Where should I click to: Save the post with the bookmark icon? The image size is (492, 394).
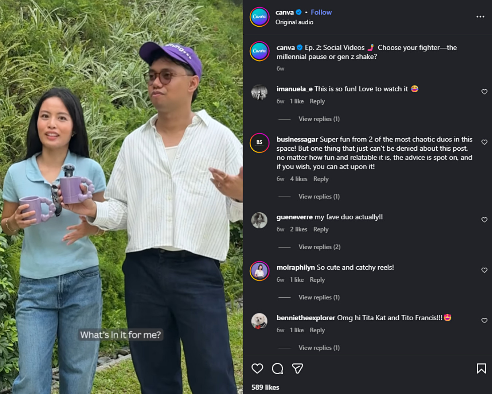pyautogui.click(x=482, y=369)
